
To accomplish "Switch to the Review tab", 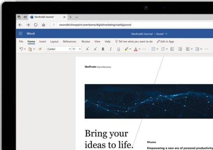I will [x=86, y=42].
